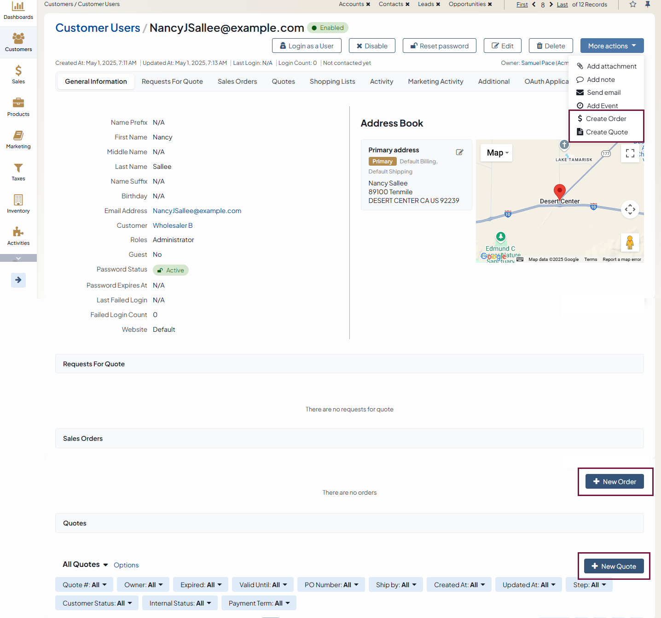This screenshot has height=618, width=661.
Task: Edit the primary address pencil icon
Action: coord(459,152)
